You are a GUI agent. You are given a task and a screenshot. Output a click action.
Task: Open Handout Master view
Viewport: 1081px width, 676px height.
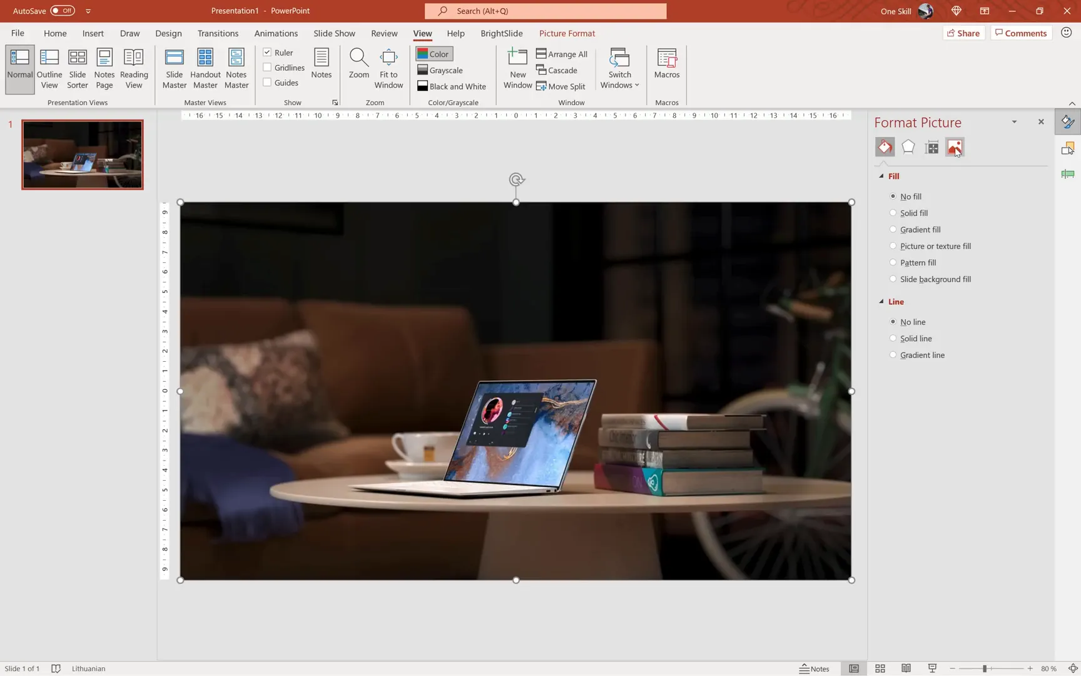205,69
